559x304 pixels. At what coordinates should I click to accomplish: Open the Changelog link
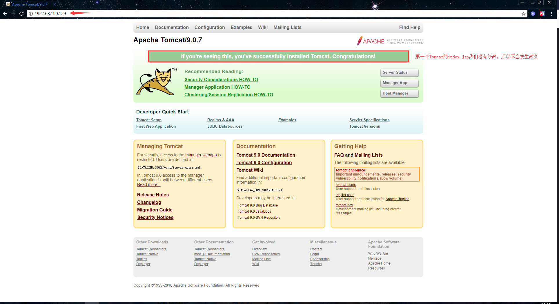click(149, 202)
